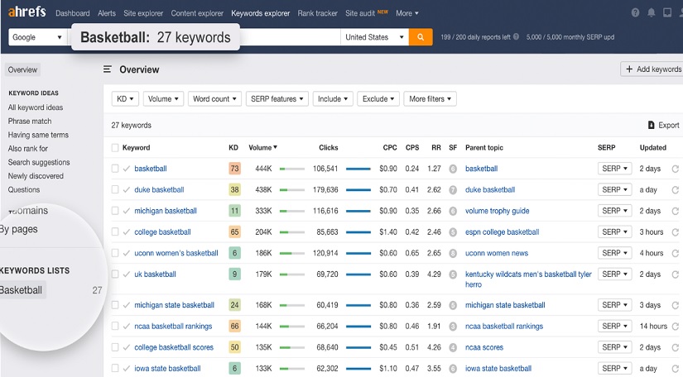The height and width of the screenshot is (377, 683).
Task: Open All keyword ideas in sidebar
Action: click(36, 107)
